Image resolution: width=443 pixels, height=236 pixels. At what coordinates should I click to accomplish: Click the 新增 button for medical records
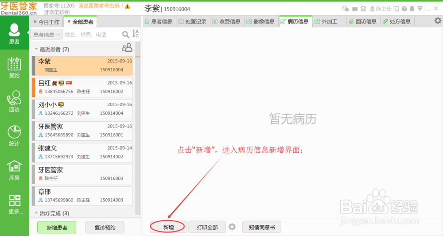click(168, 227)
